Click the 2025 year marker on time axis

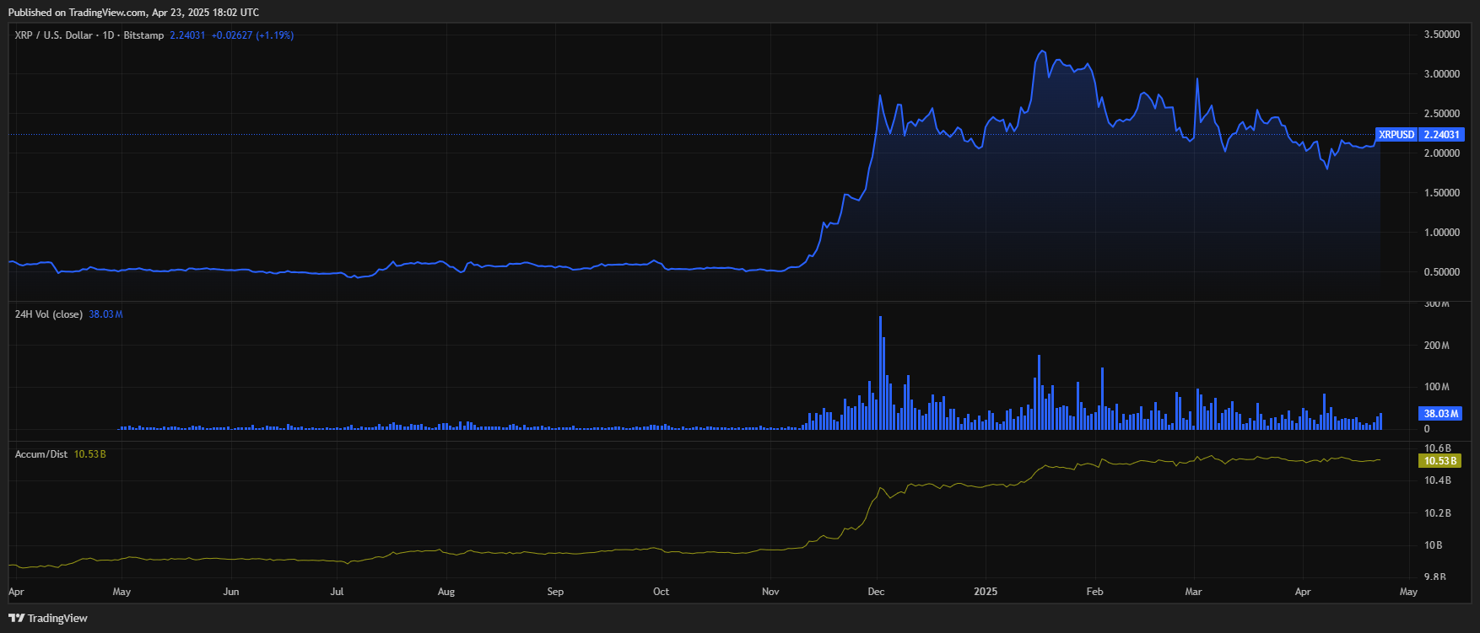click(986, 592)
